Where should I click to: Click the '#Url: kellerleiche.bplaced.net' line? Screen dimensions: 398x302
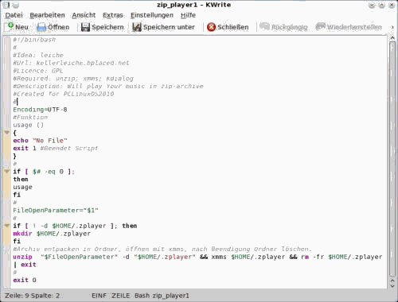[x=71, y=63]
